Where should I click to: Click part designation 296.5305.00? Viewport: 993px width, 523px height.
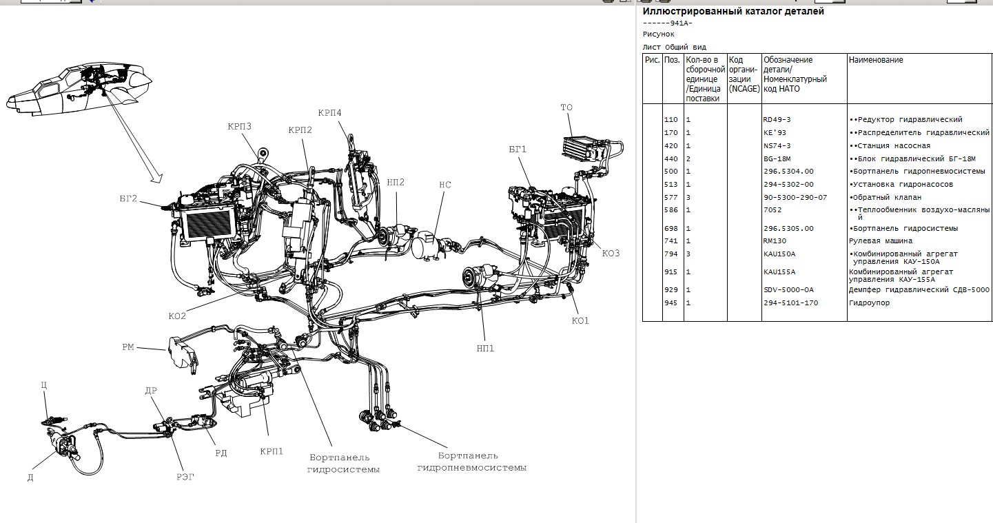point(788,228)
